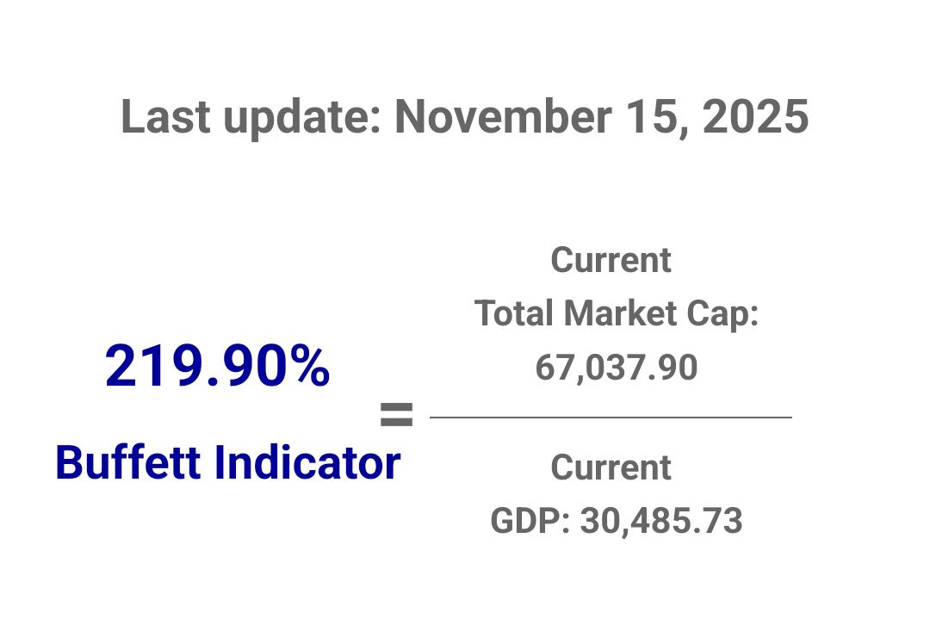This screenshot has width=930, height=625.
Task: Click the word "Cap:" in numerator
Action: pyautogui.click(x=729, y=314)
